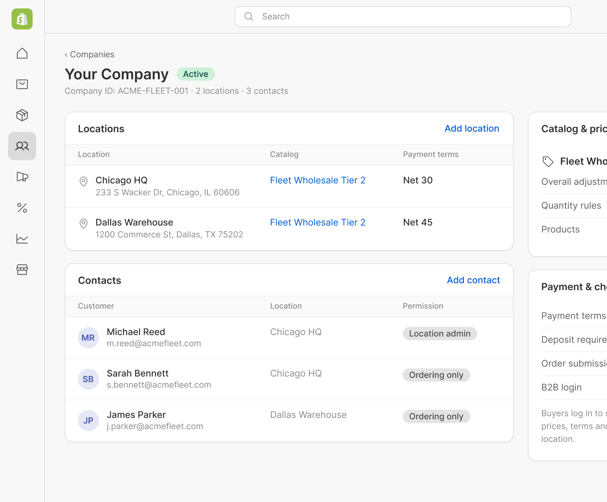The height and width of the screenshot is (502, 607).
Task: Open the Discounts percent icon
Action: [x=22, y=208]
